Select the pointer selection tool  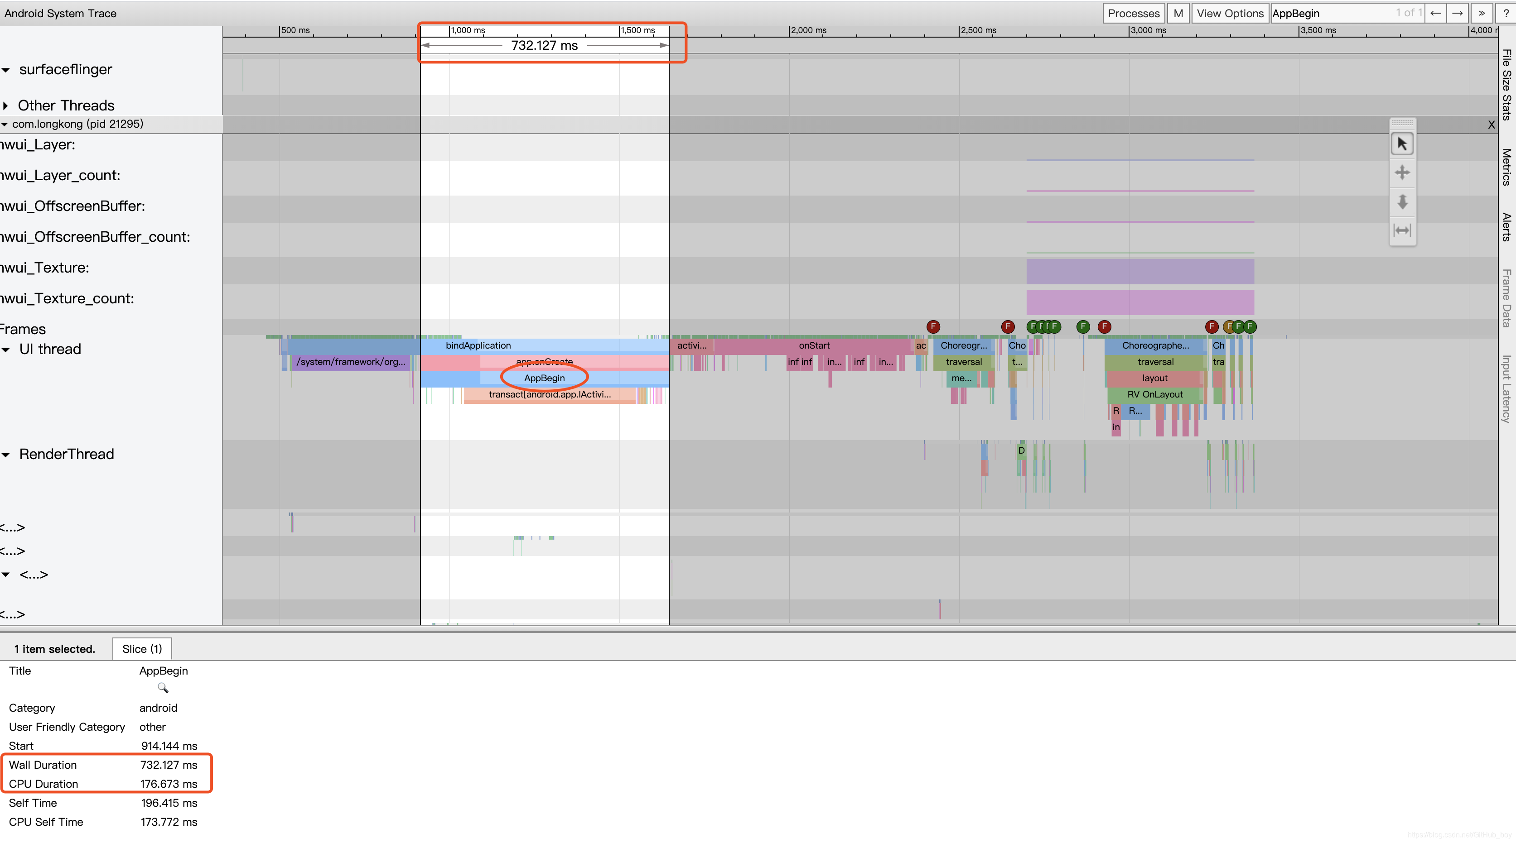tap(1402, 144)
